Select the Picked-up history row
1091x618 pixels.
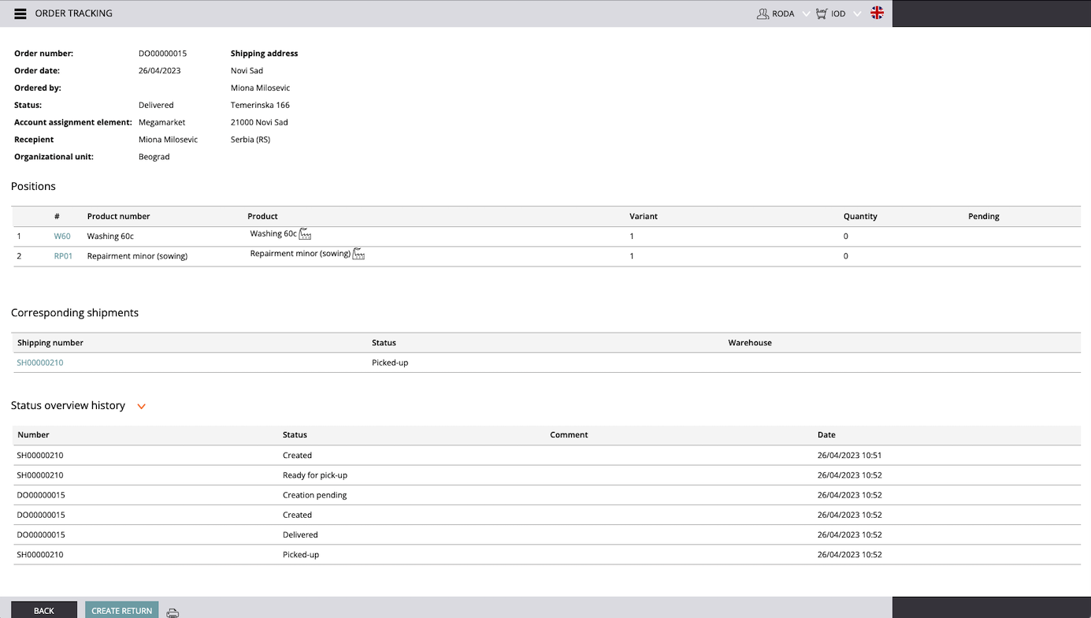301,555
